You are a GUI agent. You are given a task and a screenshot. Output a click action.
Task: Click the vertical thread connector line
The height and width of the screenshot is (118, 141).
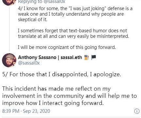(9, 29)
